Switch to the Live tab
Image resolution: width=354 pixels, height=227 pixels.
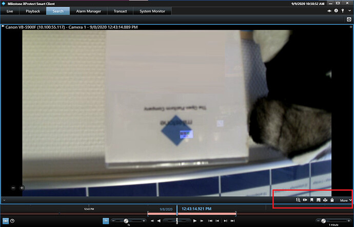click(10, 11)
